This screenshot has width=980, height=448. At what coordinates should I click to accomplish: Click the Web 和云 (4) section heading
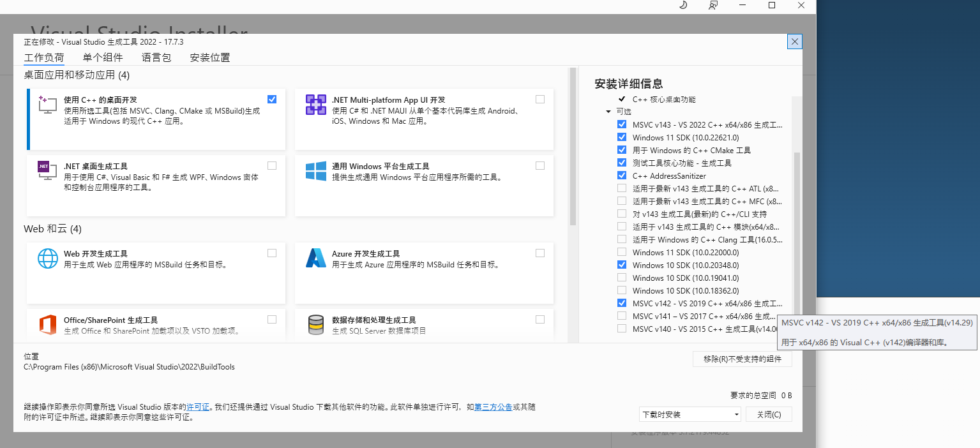click(x=52, y=228)
